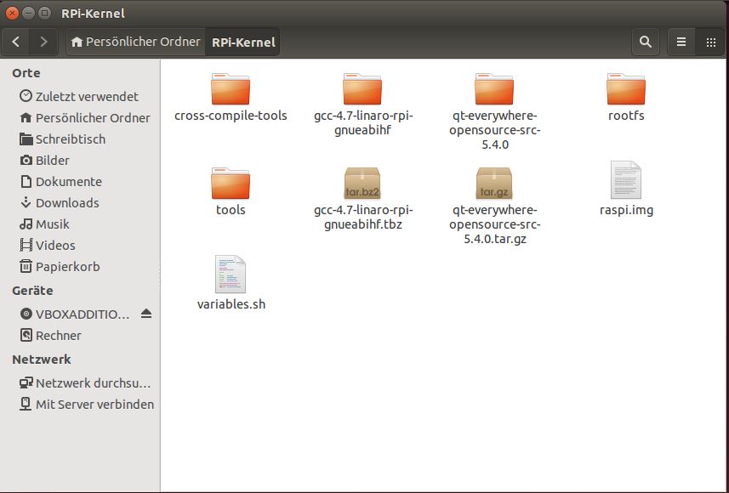Maximize the RPi-Kernel window

(x=44, y=14)
